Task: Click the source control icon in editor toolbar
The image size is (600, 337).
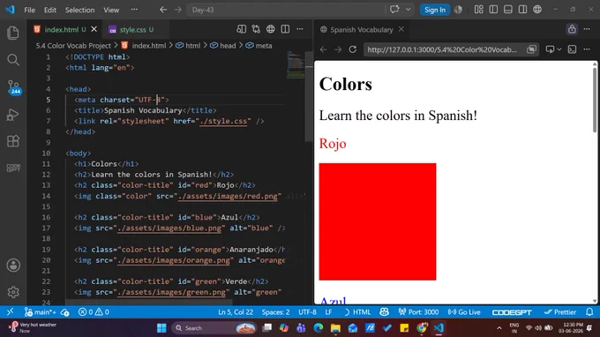Action: pos(256,29)
